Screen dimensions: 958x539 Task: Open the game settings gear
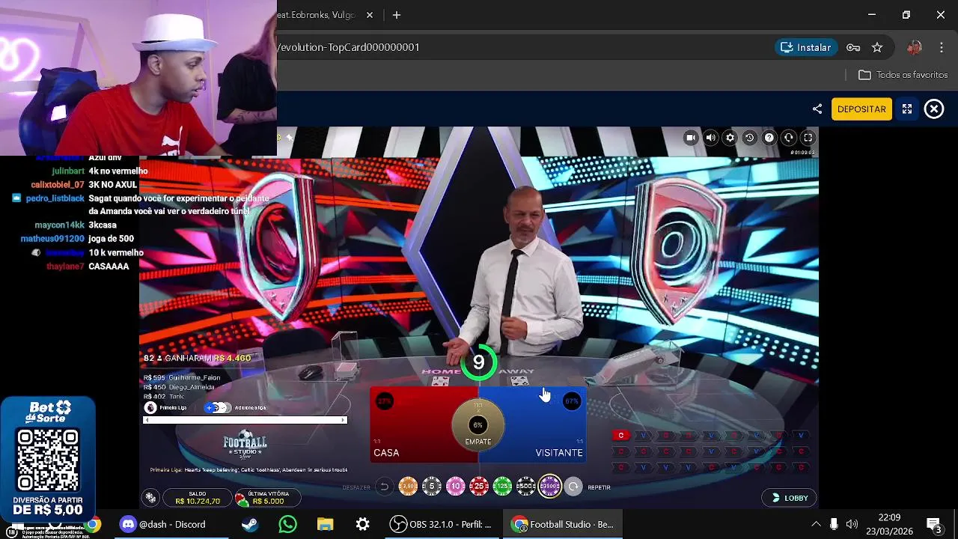coord(730,138)
